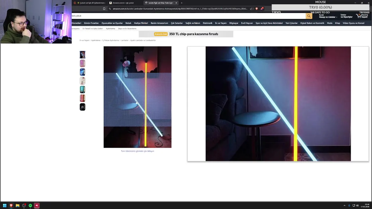Open Spor ve Açık Hava Aktiviteleri
The image size is (372, 209).
click(x=269, y=23)
